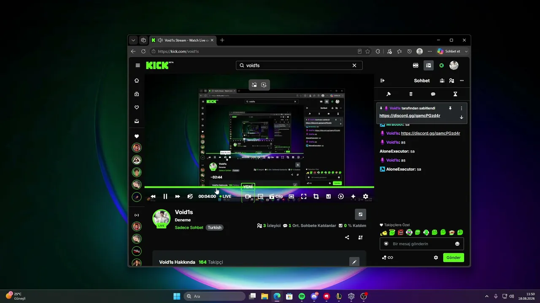Show hidden system tray icons chevron

(x=486, y=296)
